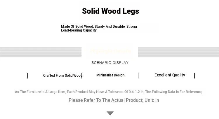Click the divider bar touching 'Solid Wood' text
Viewport: 219px width, 119px height.
click(81, 76)
